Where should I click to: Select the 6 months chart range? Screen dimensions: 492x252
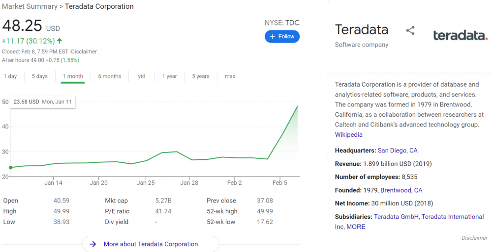[109, 76]
